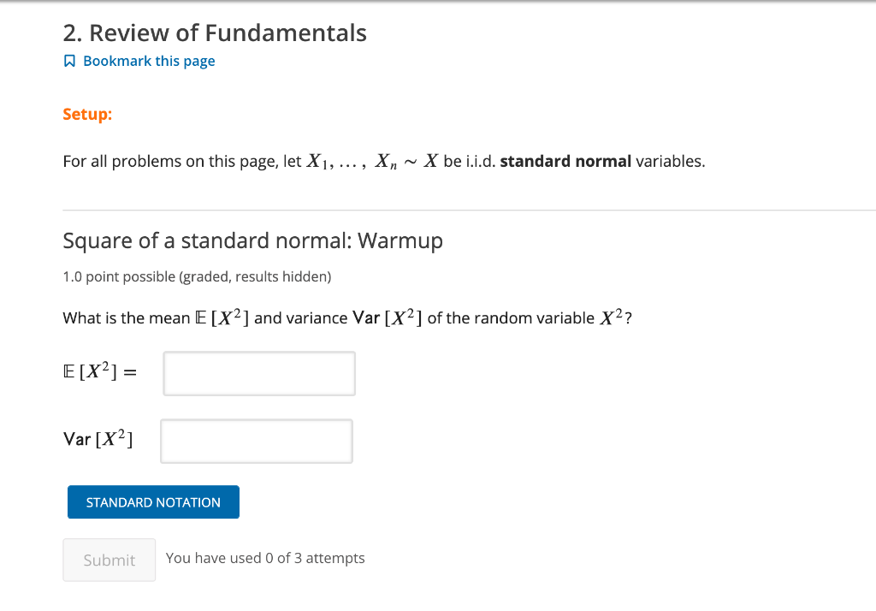Image resolution: width=876 pixels, height=611 pixels.
Task: Click the bold 'standard normal' text
Action: [565, 162]
